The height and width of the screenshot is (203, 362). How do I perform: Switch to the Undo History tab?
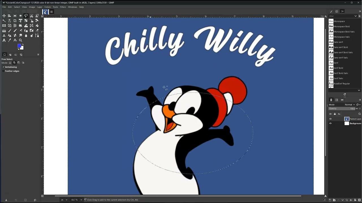click(x=16, y=54)
